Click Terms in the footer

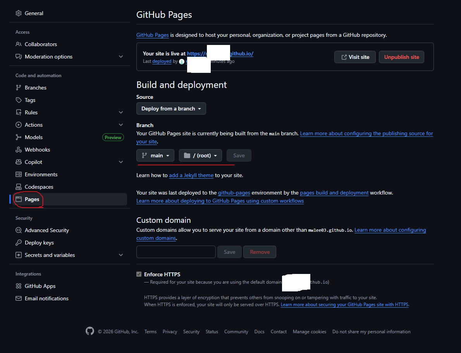coord(151,332)
